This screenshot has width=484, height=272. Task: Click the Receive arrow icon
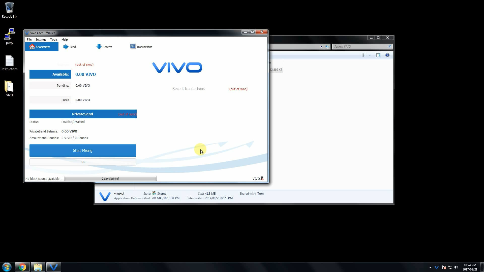pyautogui.click(x=98, y=47)
